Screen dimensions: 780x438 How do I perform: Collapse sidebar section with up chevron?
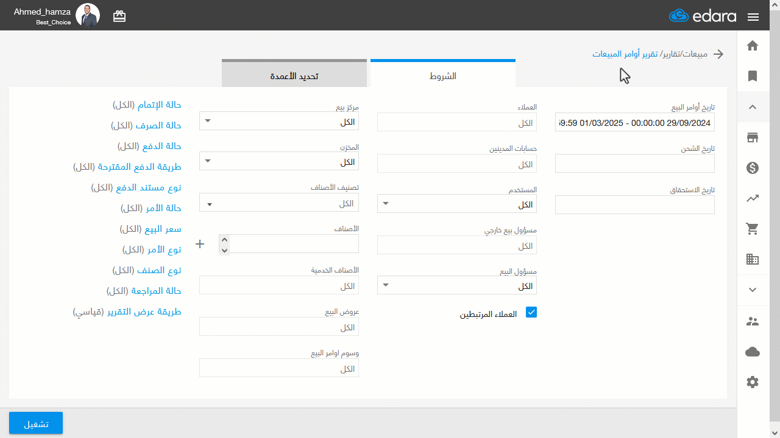click(753, 107)
